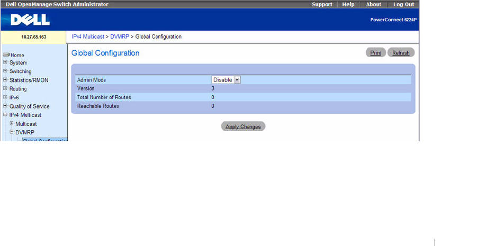Click Total Number of Routes label
The width and height of the screenshot is (477, 246).
click(104, 97)
